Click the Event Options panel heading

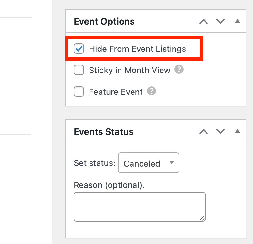[x=104, y=22]
